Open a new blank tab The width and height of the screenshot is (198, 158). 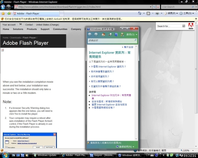(62, 14)
